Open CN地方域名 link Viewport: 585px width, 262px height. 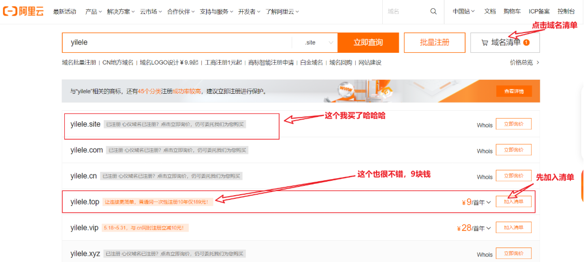[118, 63]
